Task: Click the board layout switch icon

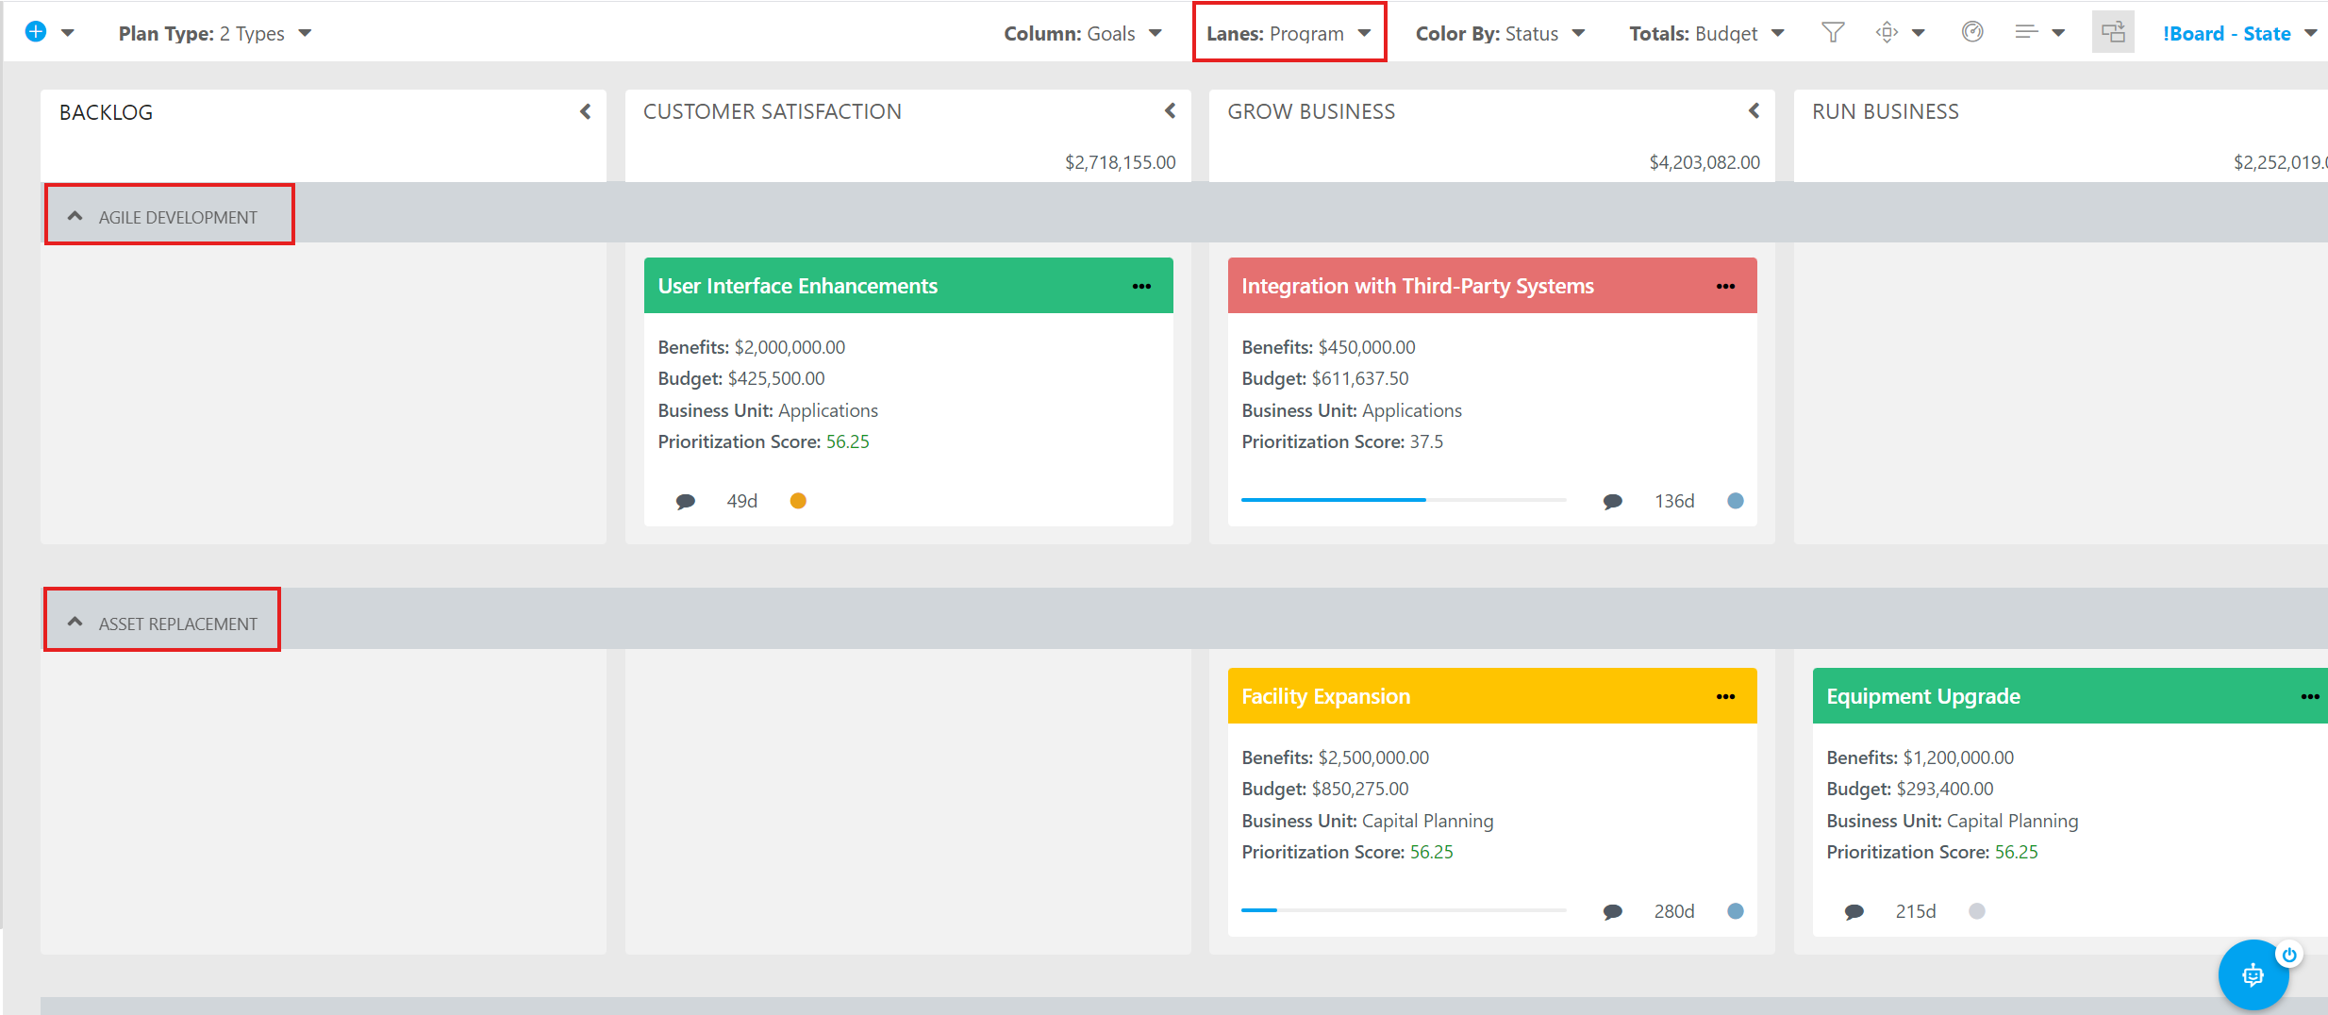Action: 2113,32
